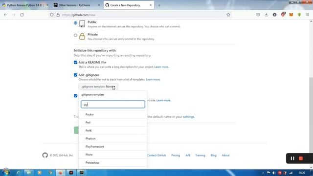The height and width of the screenshot is (176, 313).
Task: Choose Perl from the template list
Action: [x=113, y=123]
